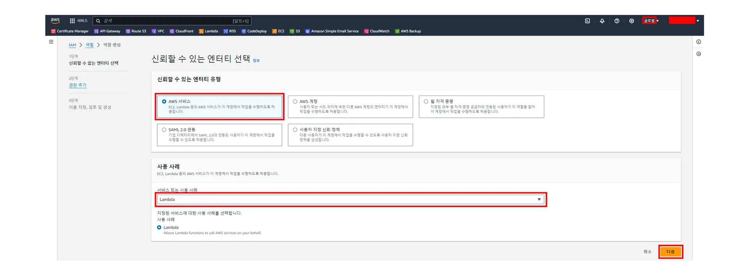This screenshot has height=275, width=749.
Task: Open the CloudShell terminal icon
Action: coord(587,21)
